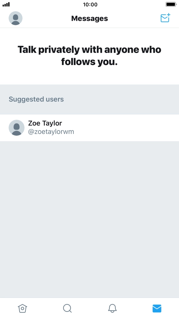Click empty gray area below suggested users
This screenshot has width=179, height=319.
pyautogui.click(x=89, y=218)
